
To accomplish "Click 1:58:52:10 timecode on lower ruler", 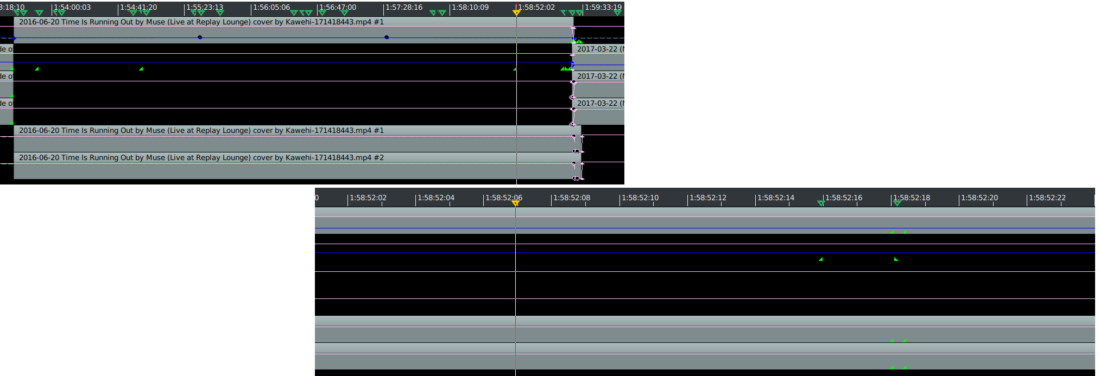I will tap(640, 198).
